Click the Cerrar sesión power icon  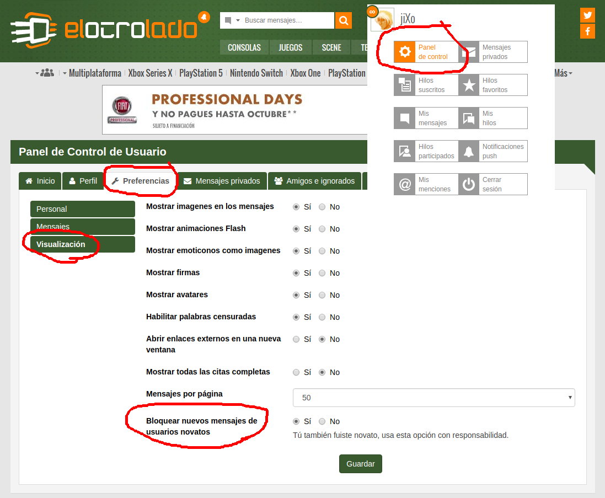[468, 184]
